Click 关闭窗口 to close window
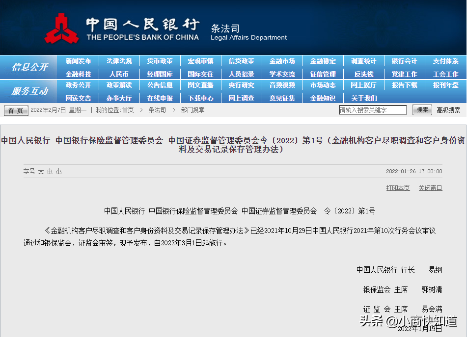This screenshot has width=467, height=337. click(x=430, y=188)
